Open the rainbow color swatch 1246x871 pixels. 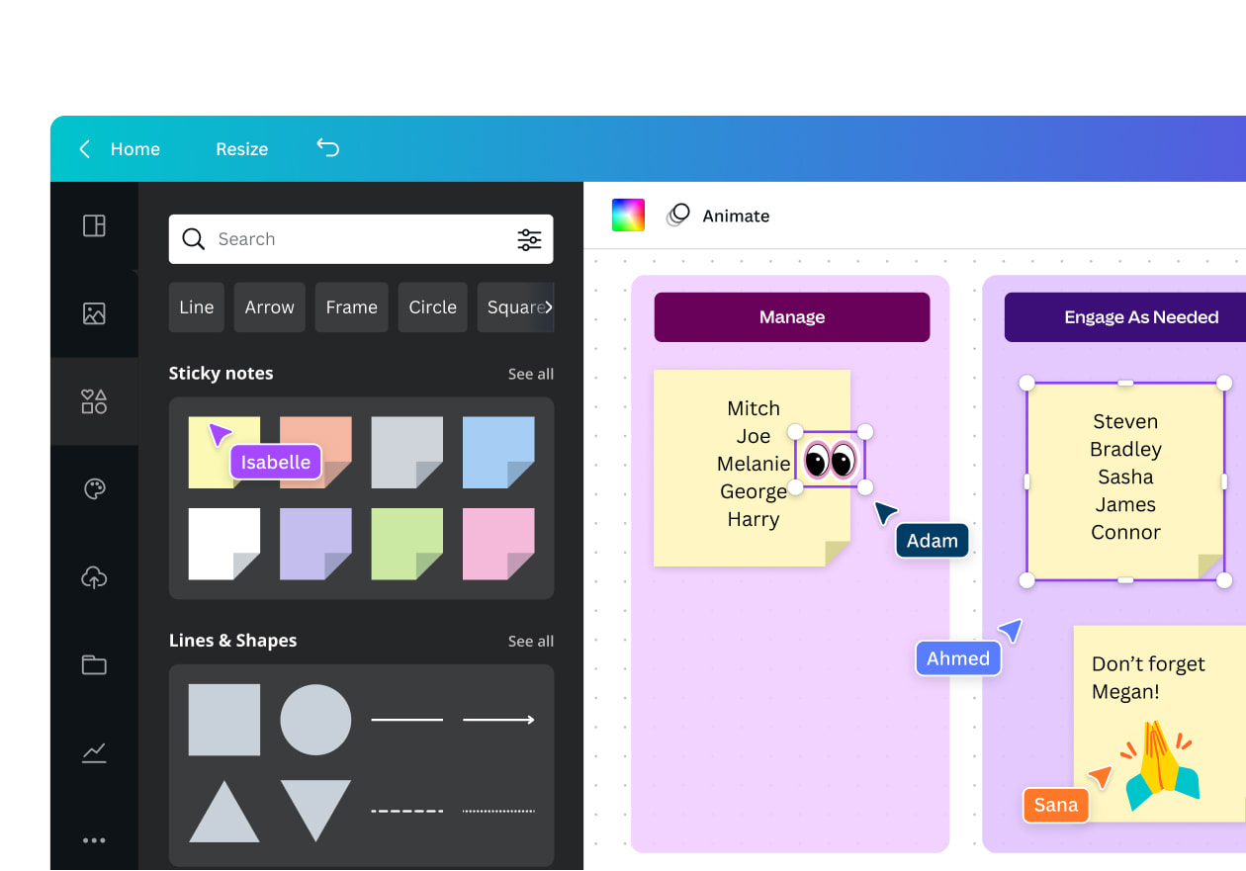click(x=628, y=214)
